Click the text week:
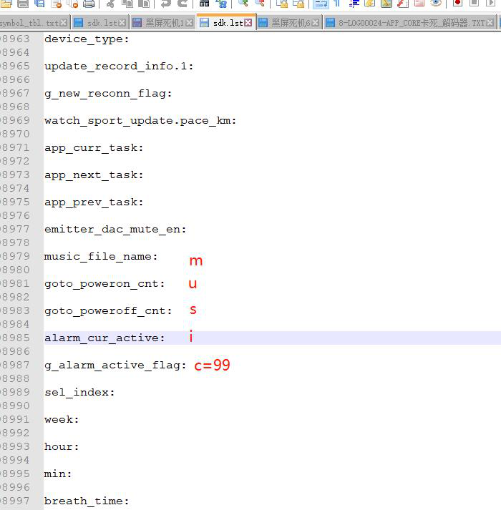This screenshot has height=510, width=501. (x=62, y=420)
